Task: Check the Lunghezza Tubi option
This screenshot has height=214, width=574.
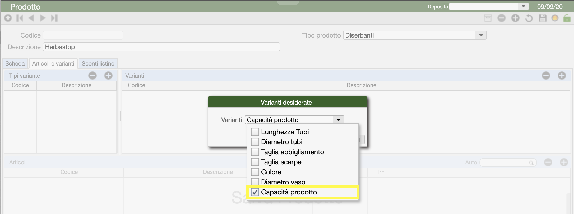Action: (x=255, y=132)
